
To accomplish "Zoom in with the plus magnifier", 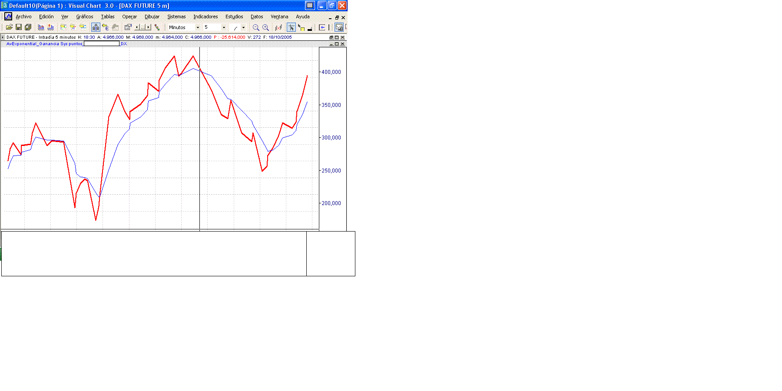I will pos(265,27).
